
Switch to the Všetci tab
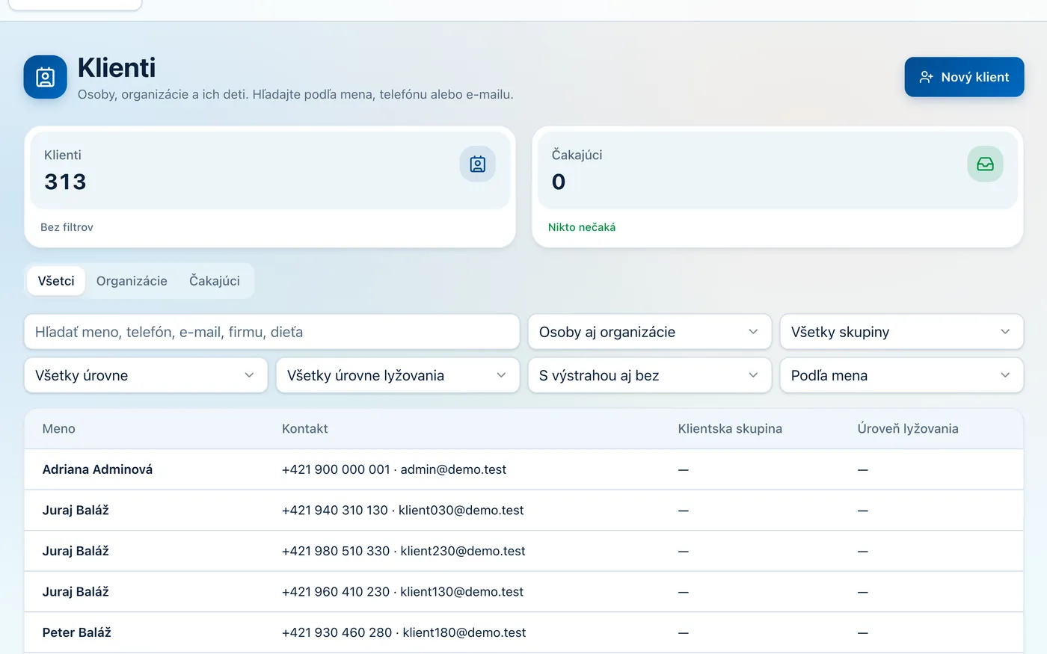(56, 281)
